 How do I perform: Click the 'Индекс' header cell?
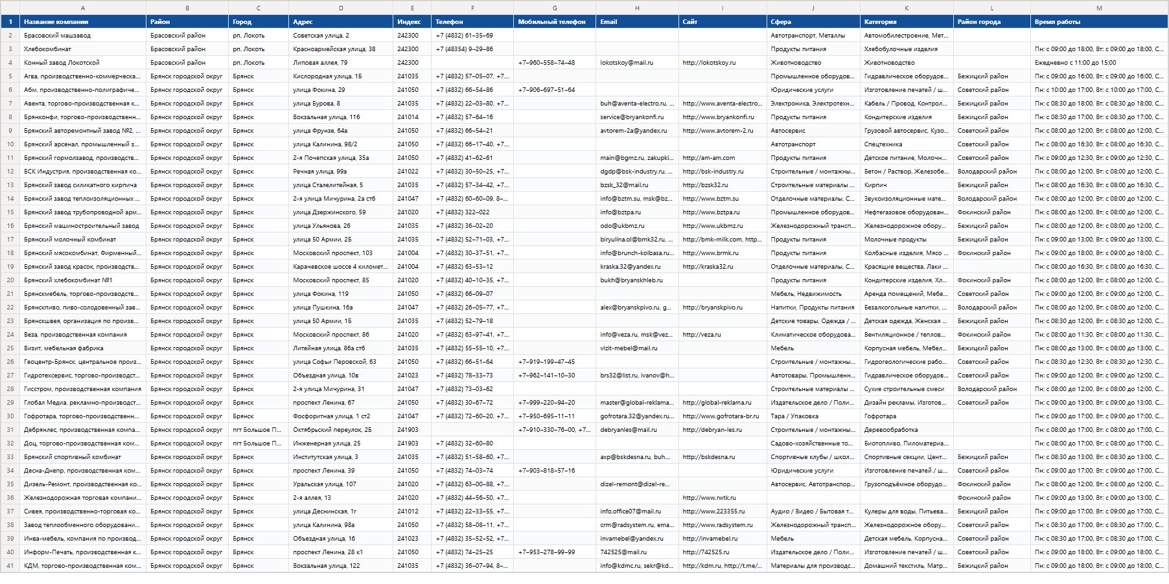click(x=412, y=21)
